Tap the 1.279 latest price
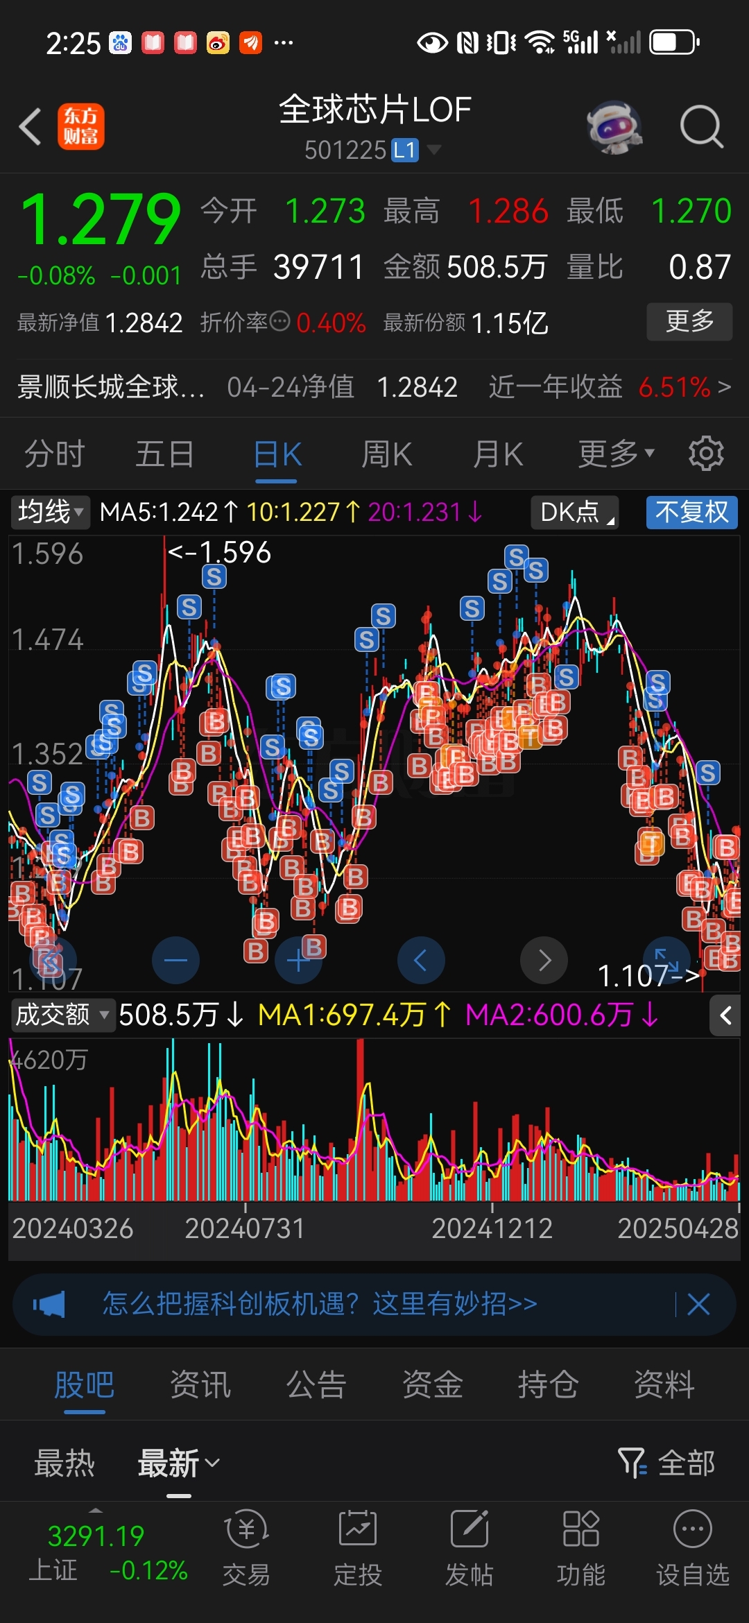Image resolution: width=749 pixels, height=1623 pixels. [x=101, y=219]
